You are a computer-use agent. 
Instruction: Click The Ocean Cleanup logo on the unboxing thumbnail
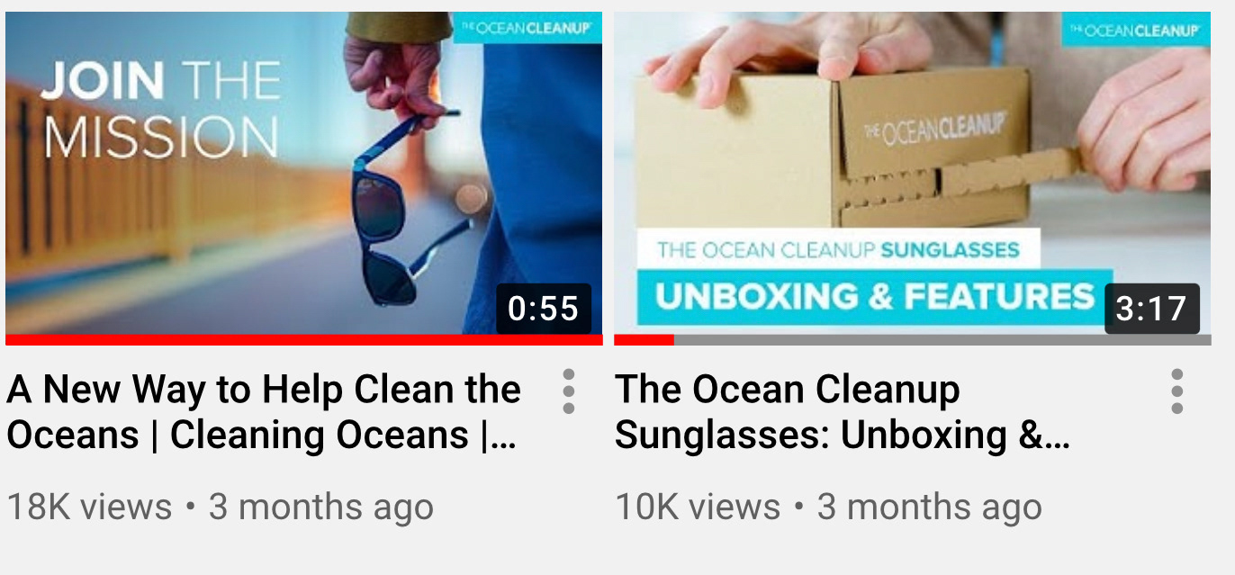pos(1136,29)
